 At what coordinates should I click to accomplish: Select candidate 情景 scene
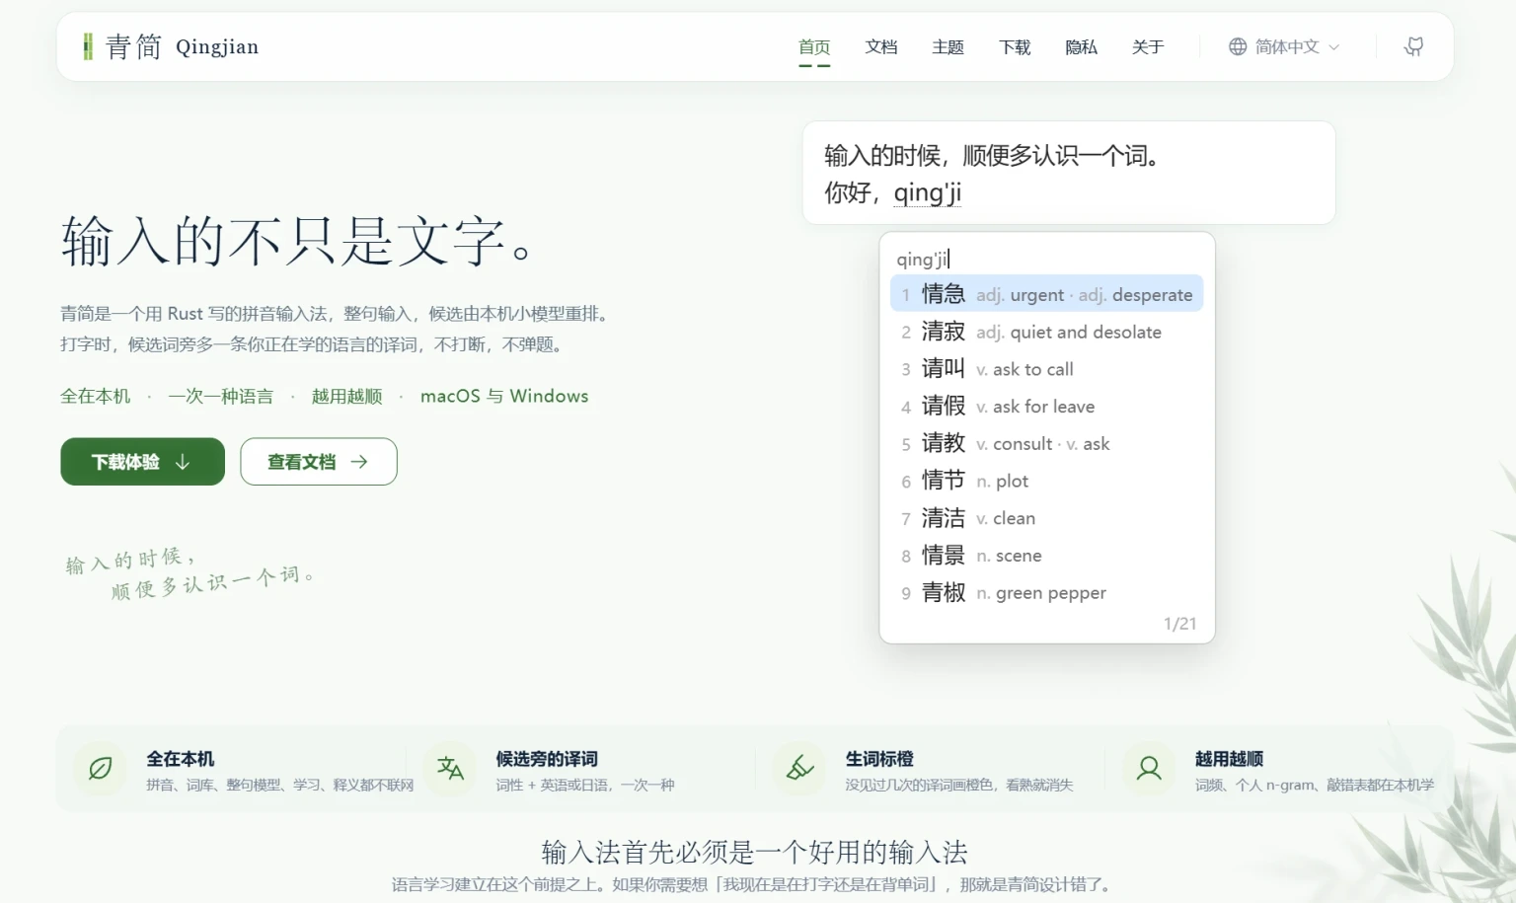(x=1046, y=556)
